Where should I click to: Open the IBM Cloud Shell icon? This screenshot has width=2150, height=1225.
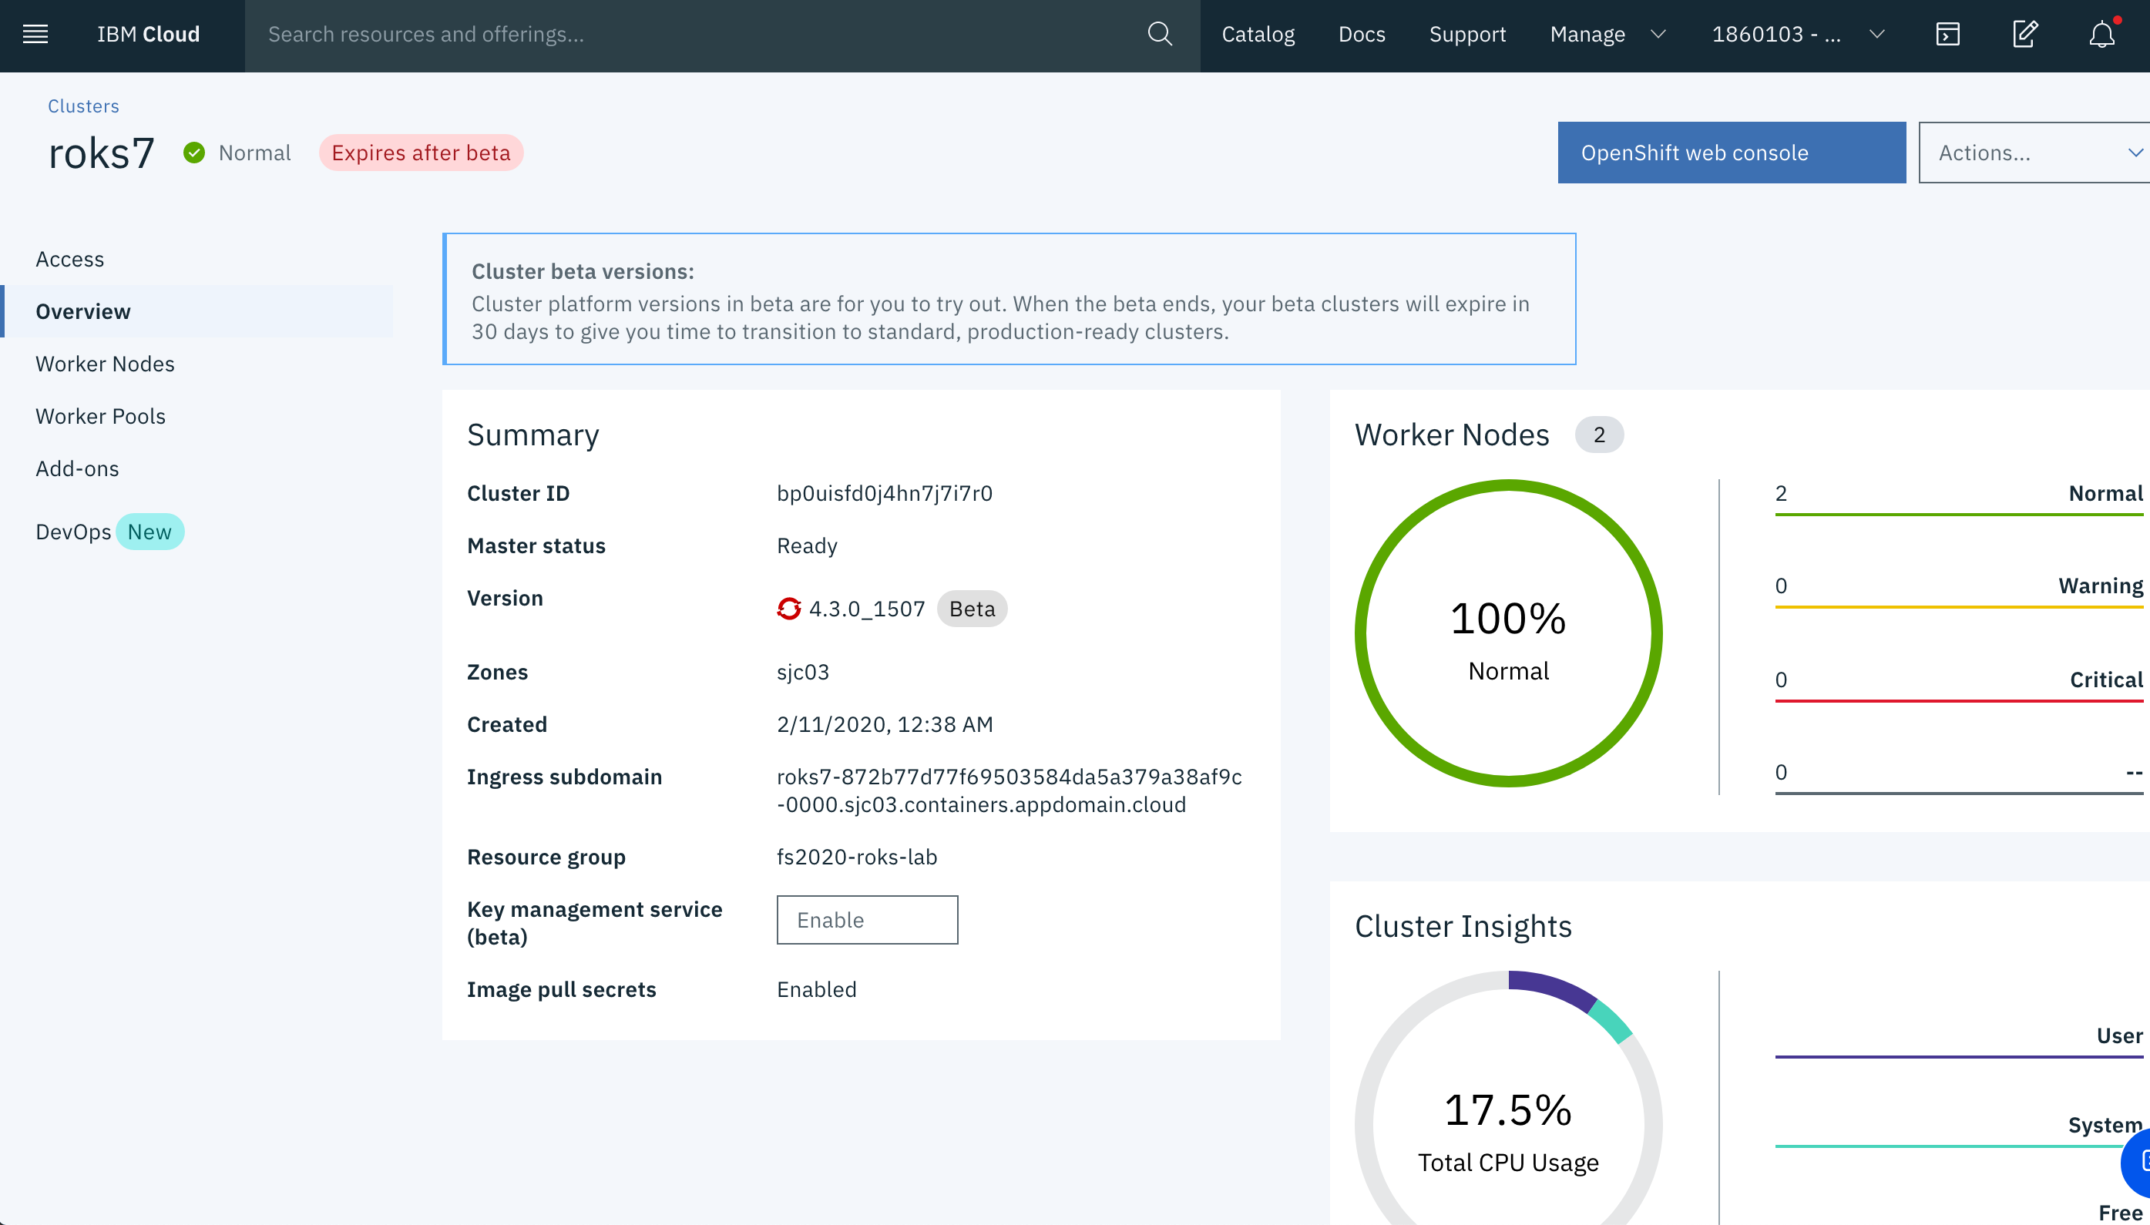1947,35
